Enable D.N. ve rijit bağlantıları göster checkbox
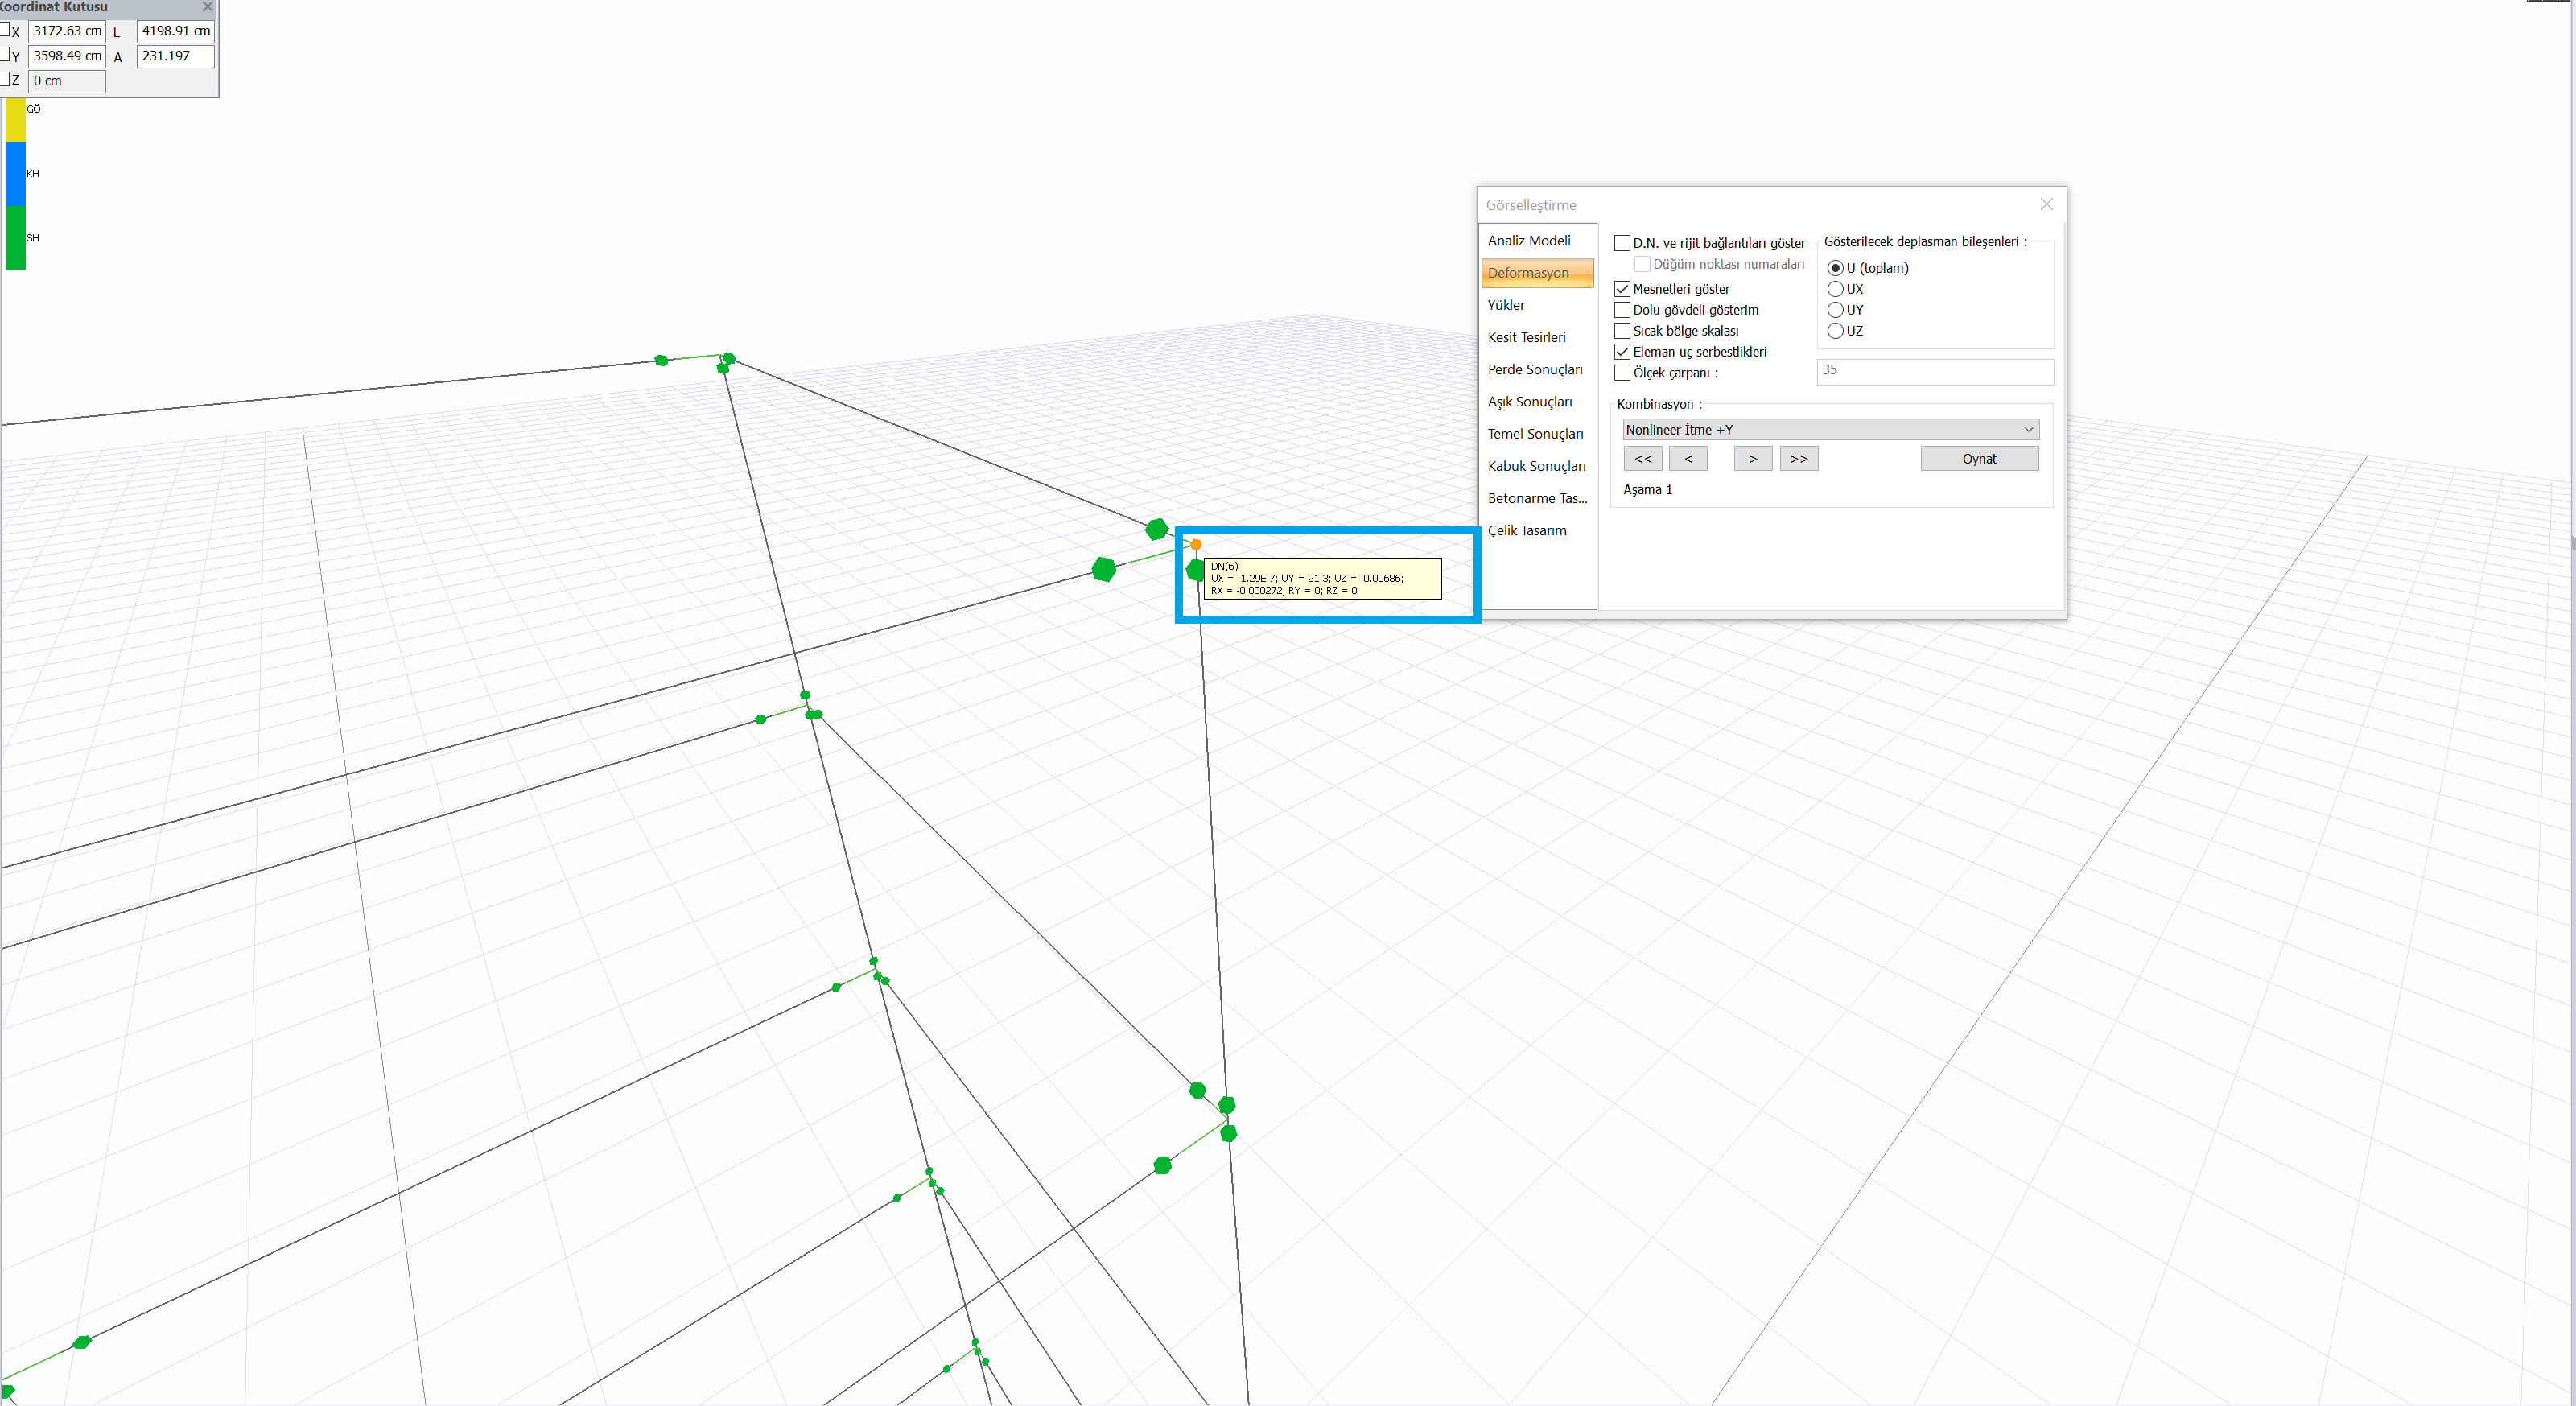 (x=1622, y=243)
